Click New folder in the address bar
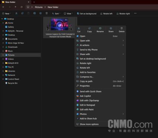The width and height of the screenshot is (158, 138). 53,7
